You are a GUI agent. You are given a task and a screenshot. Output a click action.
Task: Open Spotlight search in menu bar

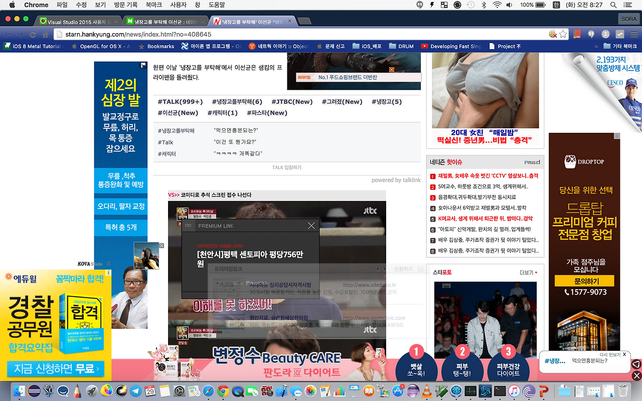coord(613,5)
